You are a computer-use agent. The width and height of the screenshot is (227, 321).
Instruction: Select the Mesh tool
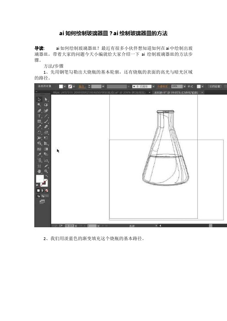click(39, 149)
